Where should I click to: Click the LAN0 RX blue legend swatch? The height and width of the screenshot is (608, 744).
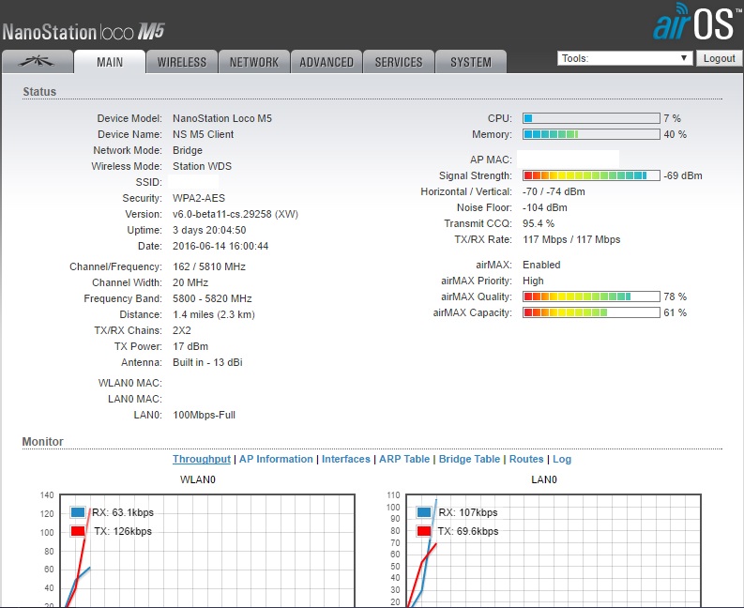click(424, 512)
